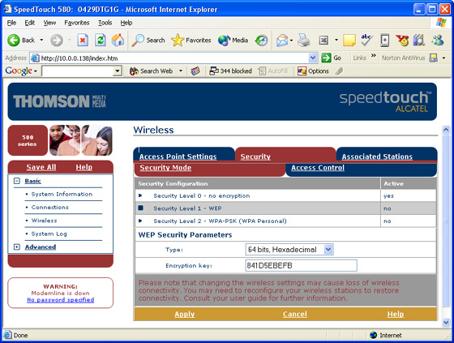Open the Access Control sub-tab
The height and width of the screenshot is (343, 454).
point(318,167)
